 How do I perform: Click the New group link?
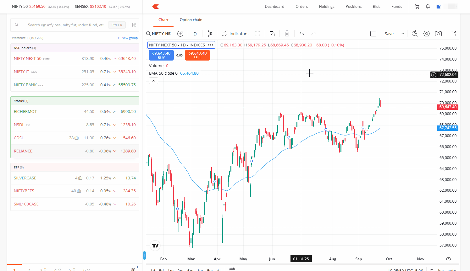click(x=128, y=38)
